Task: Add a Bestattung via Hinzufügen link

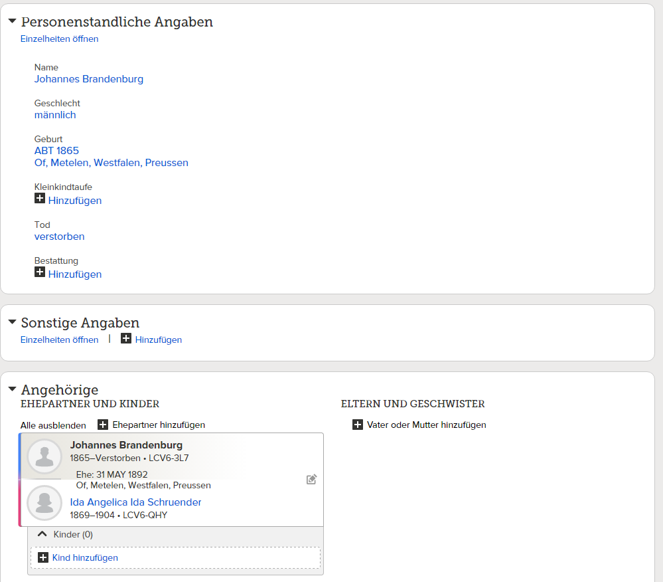Action: coord(75,274)
